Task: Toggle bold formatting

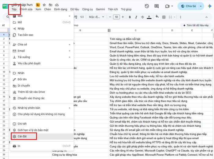Action: point(130,17)
